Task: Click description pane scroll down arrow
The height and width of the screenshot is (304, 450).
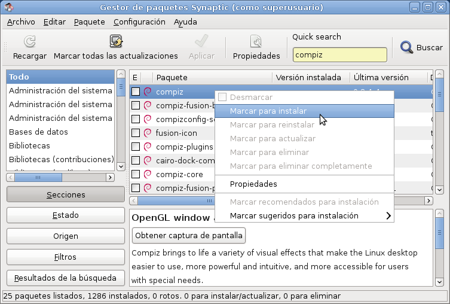Action: pyautogui.click(x=439, y=282)
